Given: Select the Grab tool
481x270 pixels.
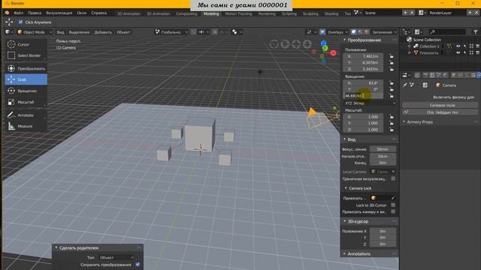Looking at the screenshot, I should [26, 79].
